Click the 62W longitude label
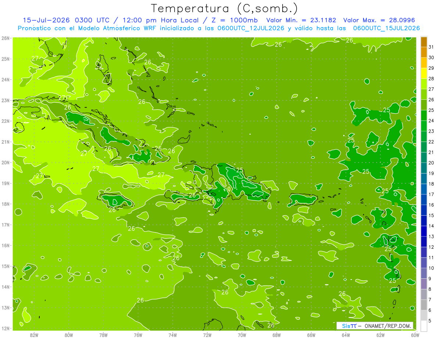Image resolution: width=441 pixels, height=340 pixels. pos(380,335)
